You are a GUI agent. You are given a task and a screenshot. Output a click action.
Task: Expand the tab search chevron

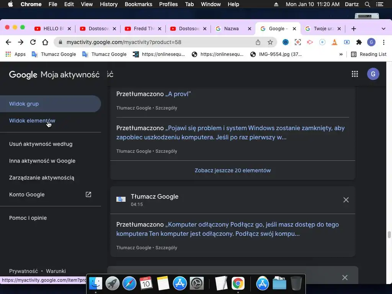pyautogui.click(x=384, y=29)
